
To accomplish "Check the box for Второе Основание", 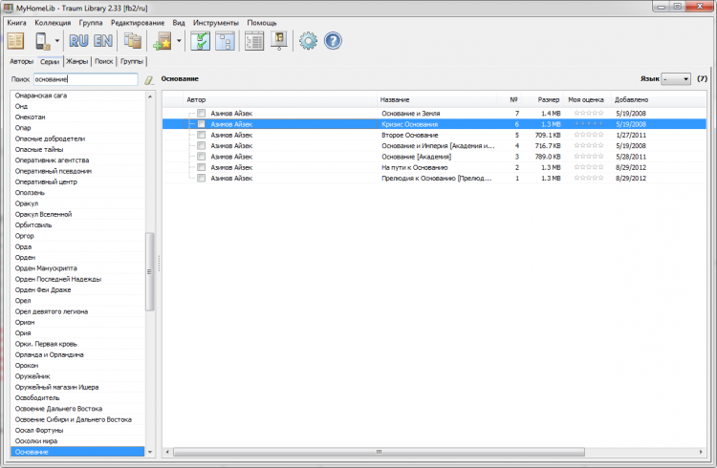I will pyautogui.click(x=201, y=135).
